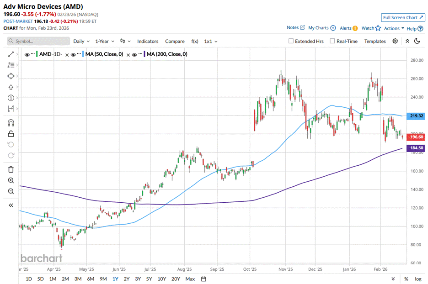This screenshot has height=284, width=428.
Task: Click the Symbol search field
Action: point(39,41)
